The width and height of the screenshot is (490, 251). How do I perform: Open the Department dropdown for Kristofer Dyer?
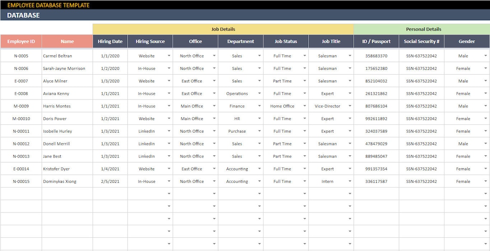(260, 169)
